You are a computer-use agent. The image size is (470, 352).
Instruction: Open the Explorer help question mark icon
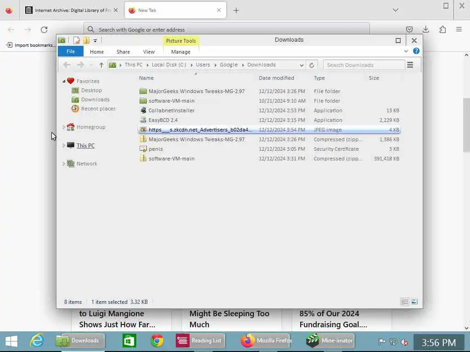[416, 51]
